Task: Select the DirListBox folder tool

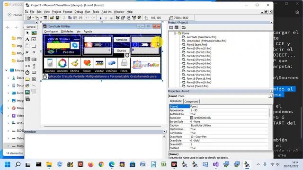Action: click(27, 79)
